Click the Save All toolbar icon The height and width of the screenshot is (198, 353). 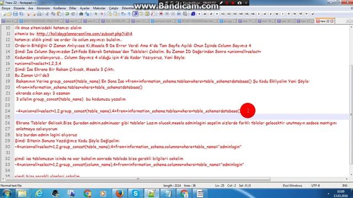click(x=22, y=14)
